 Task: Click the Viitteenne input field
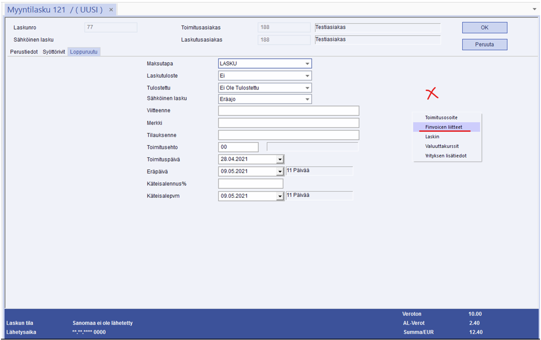(288, 111)
